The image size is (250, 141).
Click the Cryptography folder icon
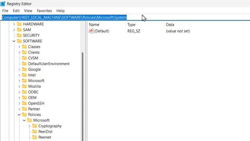point(35,126)
